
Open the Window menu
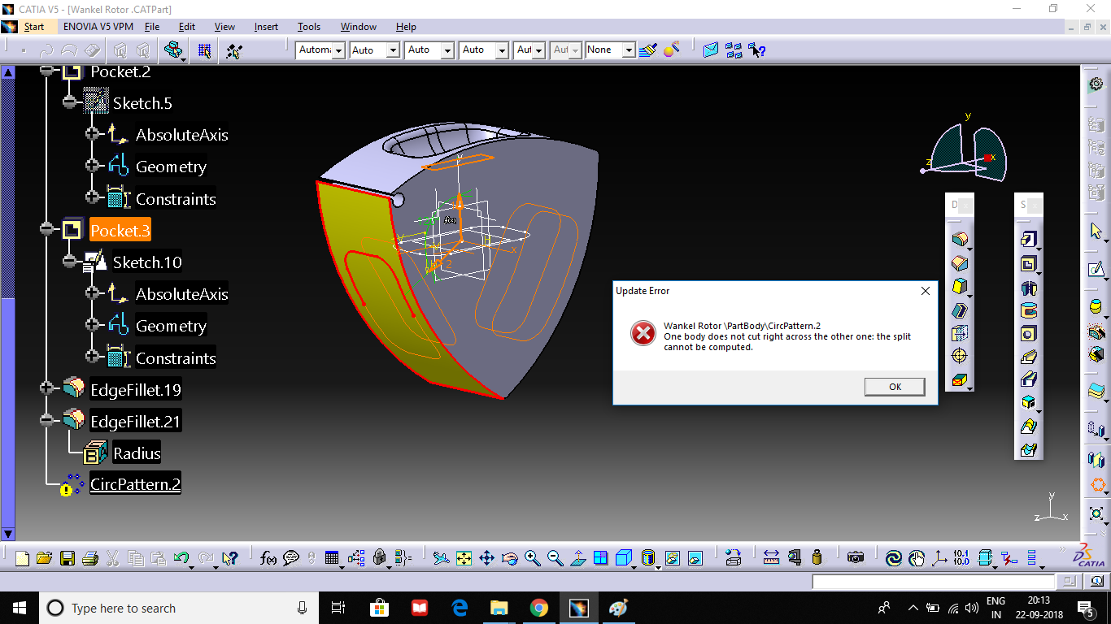359,27
